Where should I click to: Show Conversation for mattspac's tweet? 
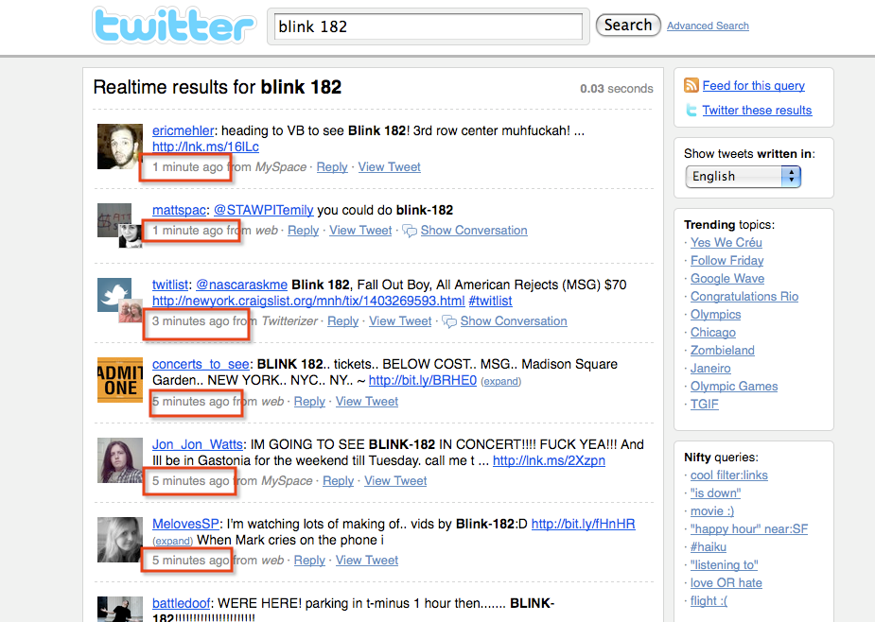pos(474,231)
